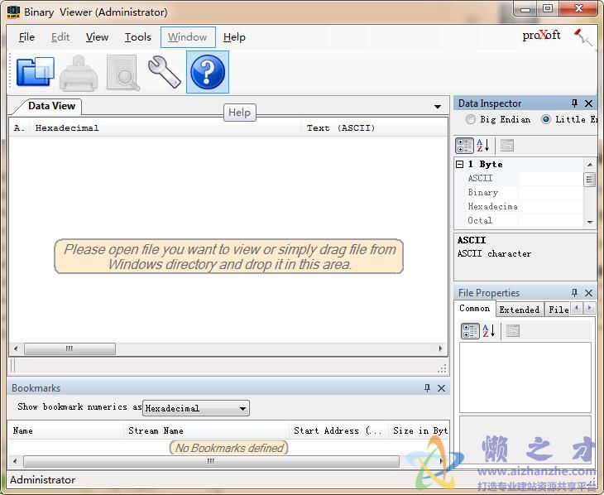604x495 pixels.
Task: Select Big Endian radio button
Action: 470,119
